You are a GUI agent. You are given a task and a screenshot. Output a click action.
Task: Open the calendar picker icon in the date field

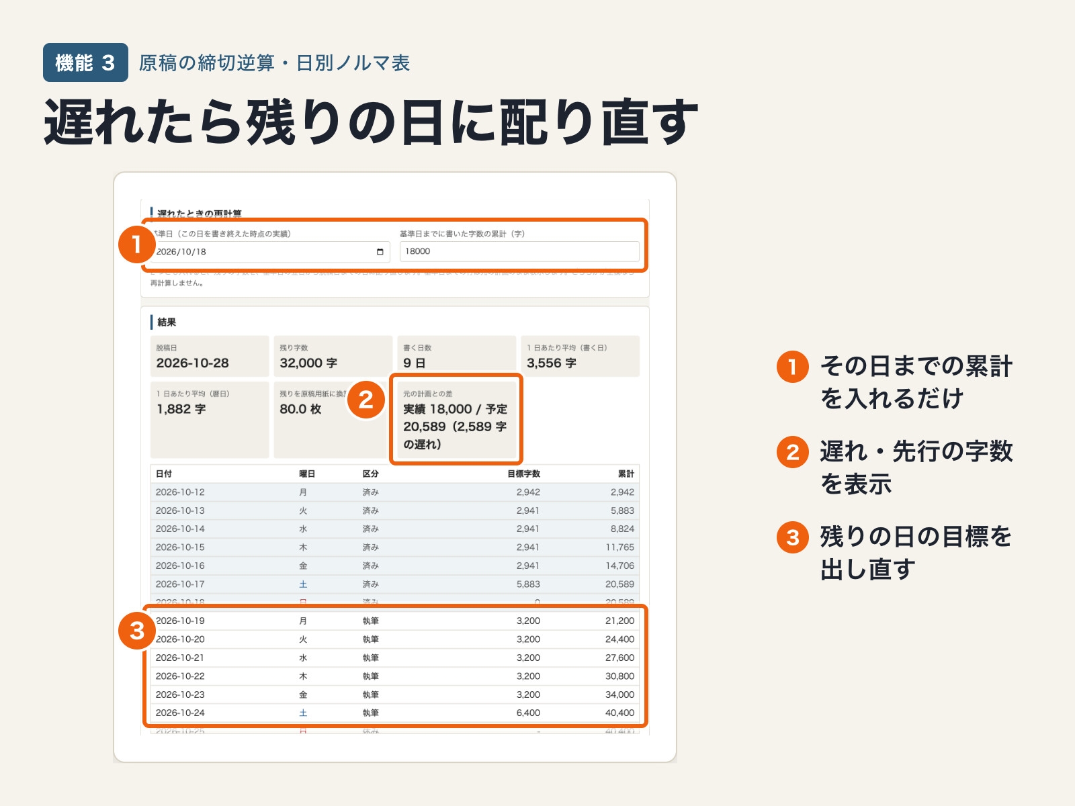pyautogui.click(x=380, y=252)
